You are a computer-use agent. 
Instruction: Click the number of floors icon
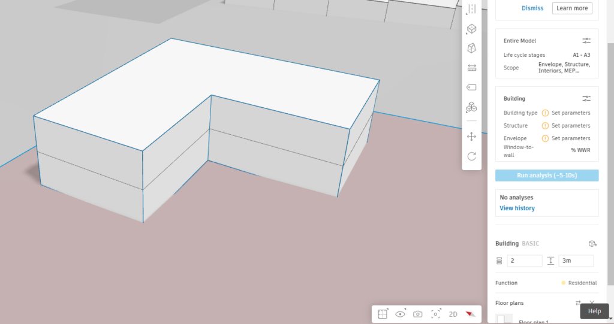pyautogui.click(x=499, y=261)
